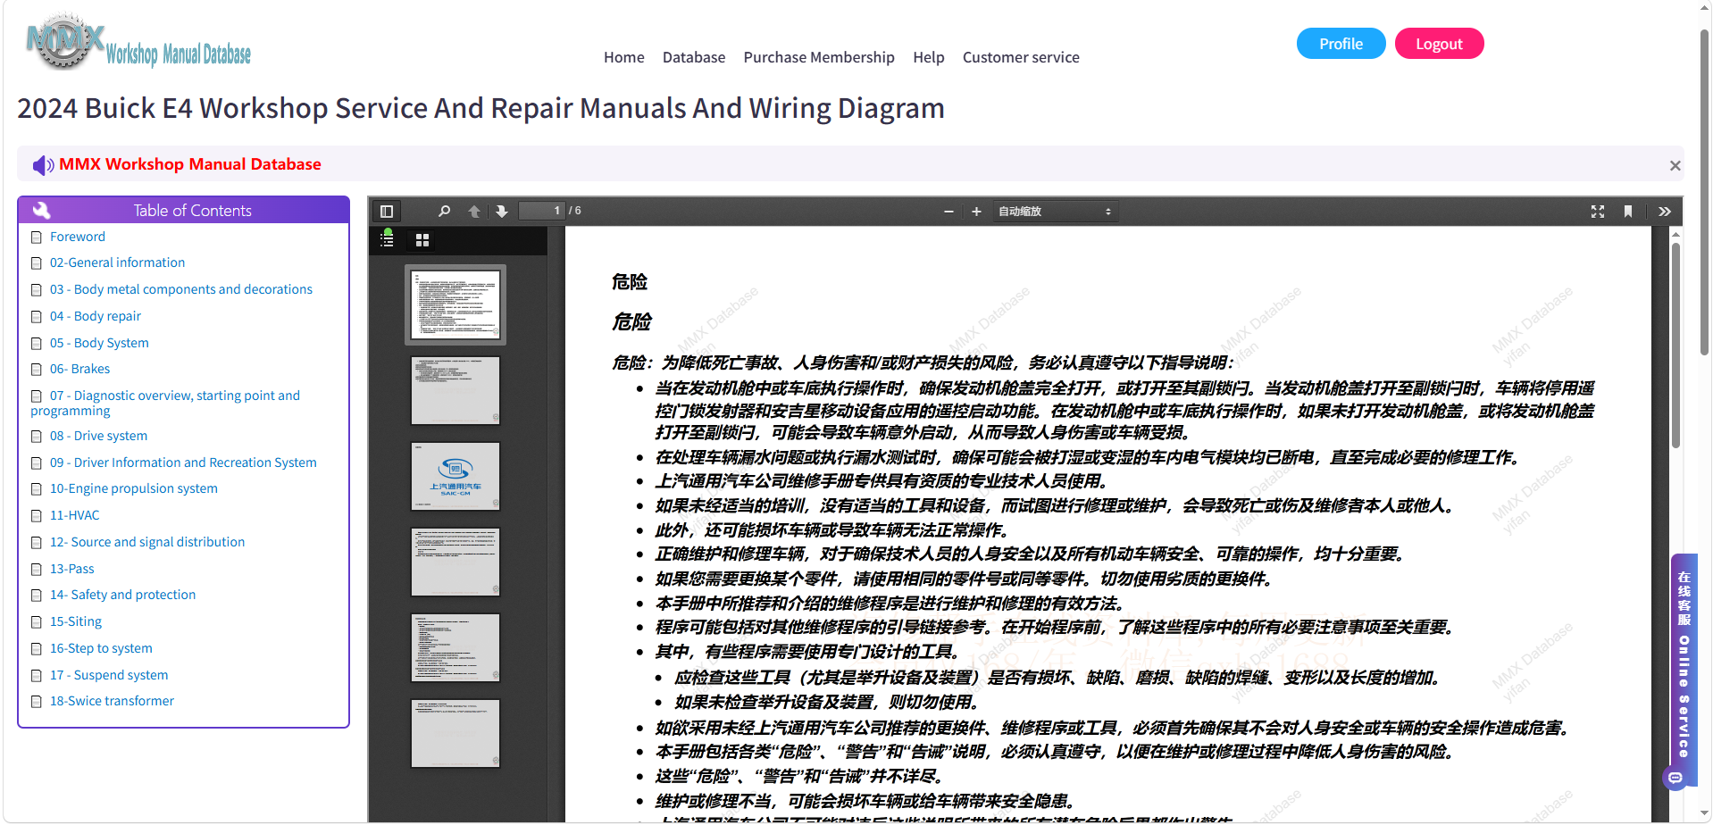Viewport: 1713px width, 825px height.
Task: Click document icon beside Foreword
Action: 37,237
